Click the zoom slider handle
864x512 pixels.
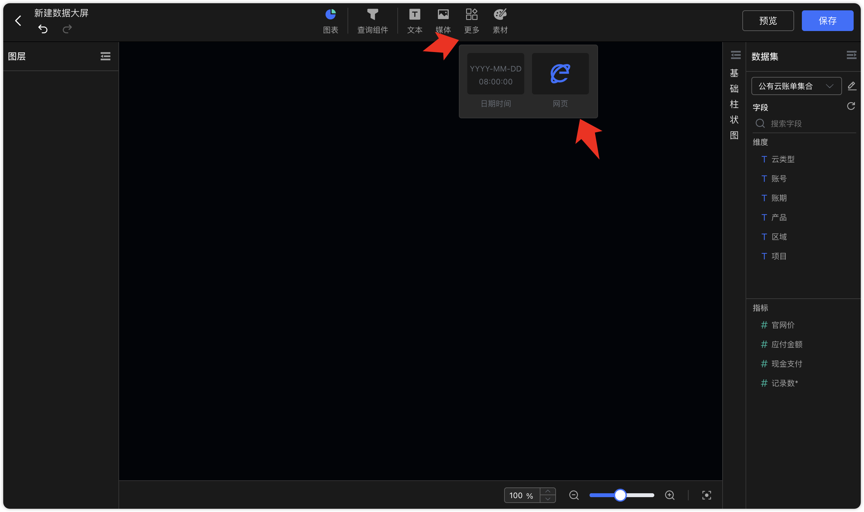[x=620, y=495]
